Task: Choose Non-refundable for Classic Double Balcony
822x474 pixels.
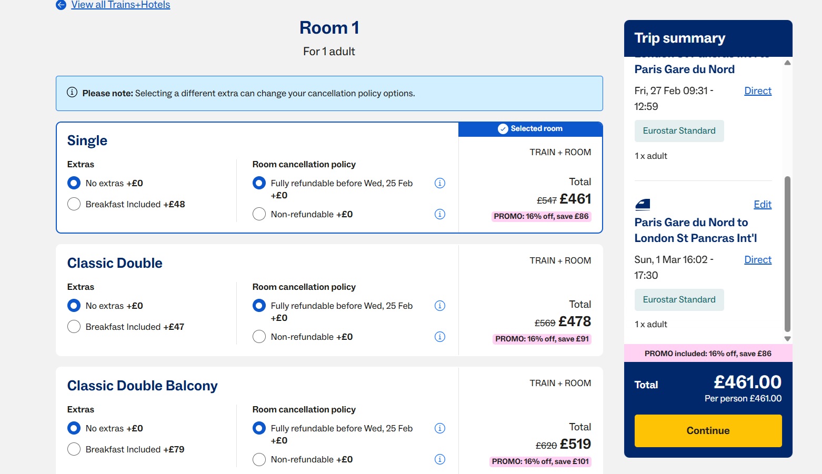Action: coord(259,459)
